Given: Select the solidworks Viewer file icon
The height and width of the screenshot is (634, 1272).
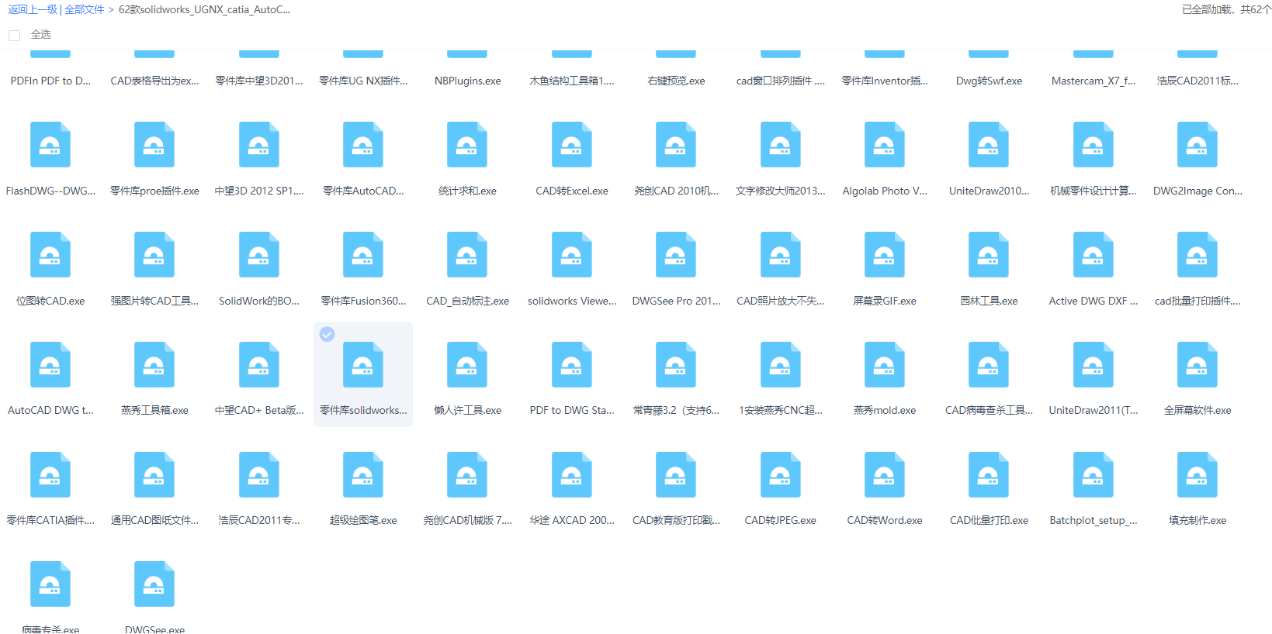Looking at the screenshot, I should (x=572, y=254).
